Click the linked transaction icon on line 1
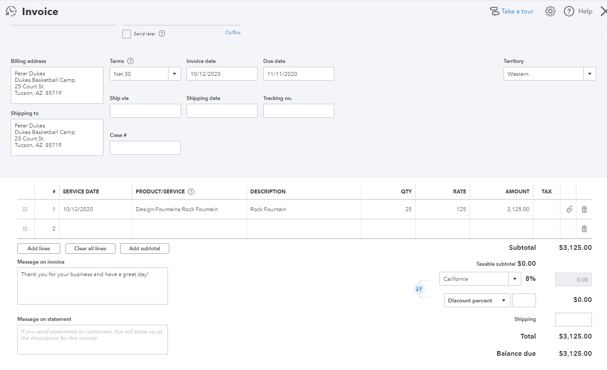This screenshot has width=607, height=370. pyautogui.click(x=570, y=209)
